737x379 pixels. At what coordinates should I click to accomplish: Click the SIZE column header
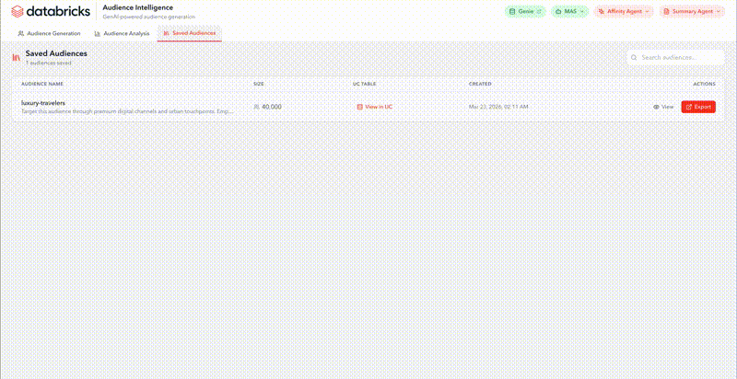pyautogui.click(x=259, y=84)
